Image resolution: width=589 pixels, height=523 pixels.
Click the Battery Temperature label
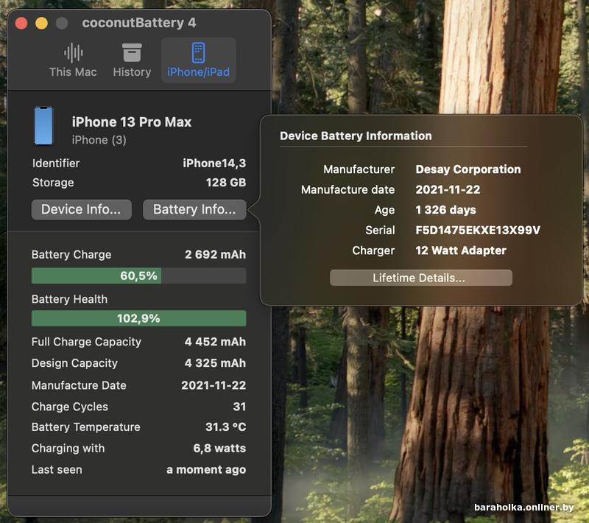pyautogui.click(x=85, y=427)
